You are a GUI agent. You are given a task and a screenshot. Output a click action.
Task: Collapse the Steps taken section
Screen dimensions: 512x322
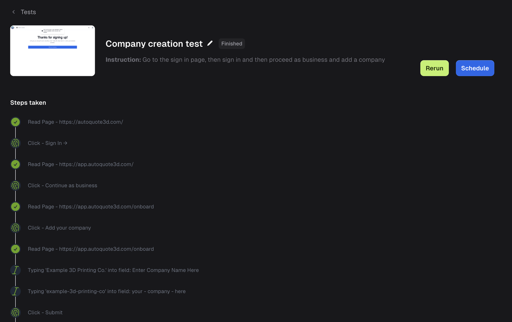(28, 103)
